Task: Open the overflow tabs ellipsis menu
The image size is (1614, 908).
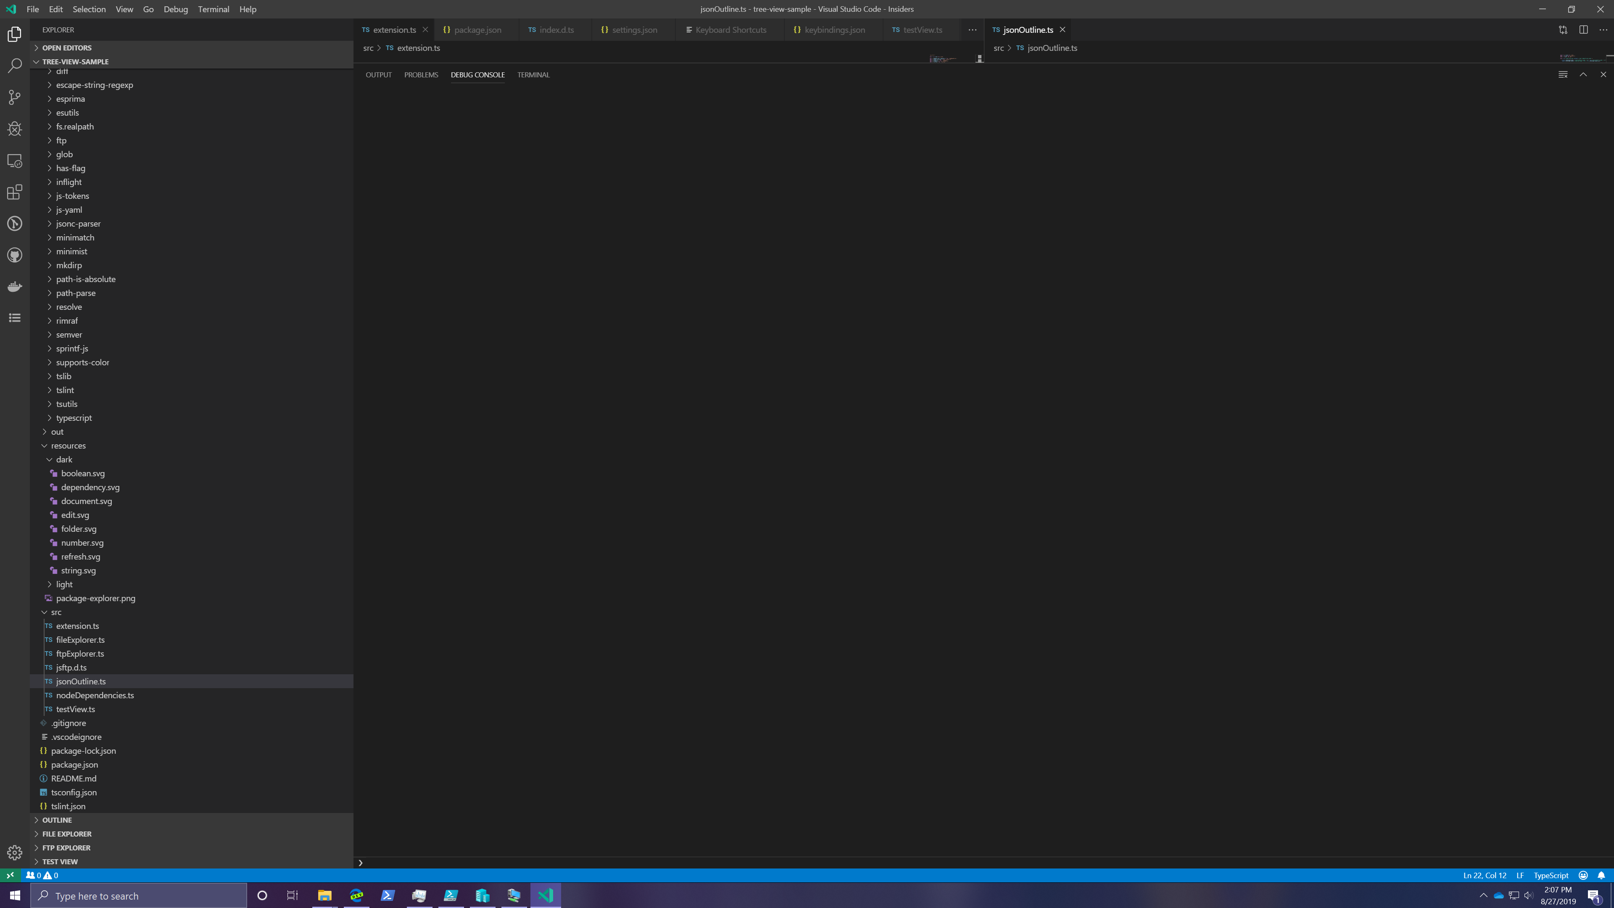Action: click(973, 29)
